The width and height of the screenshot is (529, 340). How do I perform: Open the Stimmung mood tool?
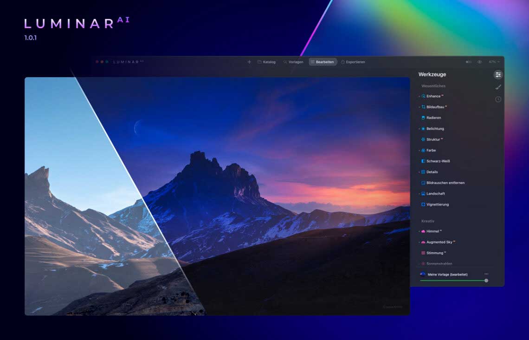click(x=433, y=253)
